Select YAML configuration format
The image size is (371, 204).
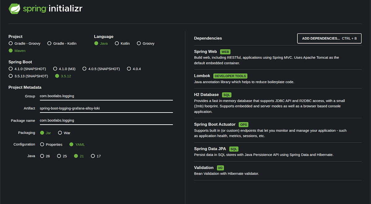(77, 145)
